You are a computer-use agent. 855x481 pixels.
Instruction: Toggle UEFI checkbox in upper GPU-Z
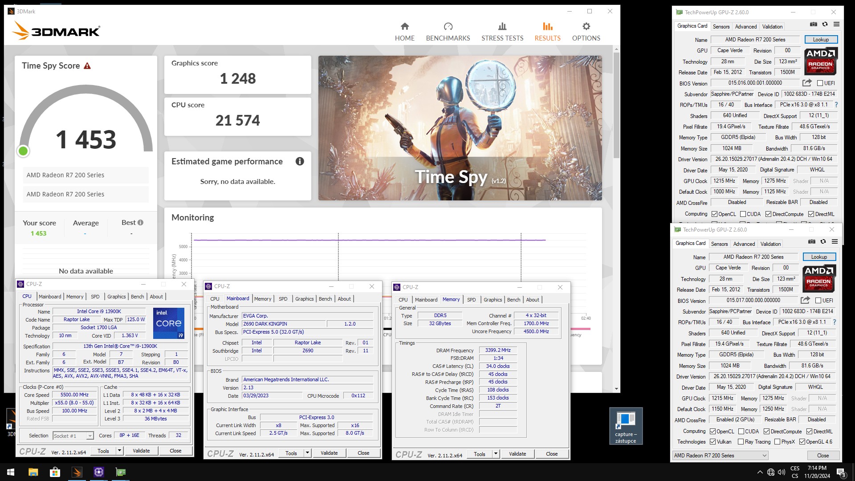tap(820, 83)
